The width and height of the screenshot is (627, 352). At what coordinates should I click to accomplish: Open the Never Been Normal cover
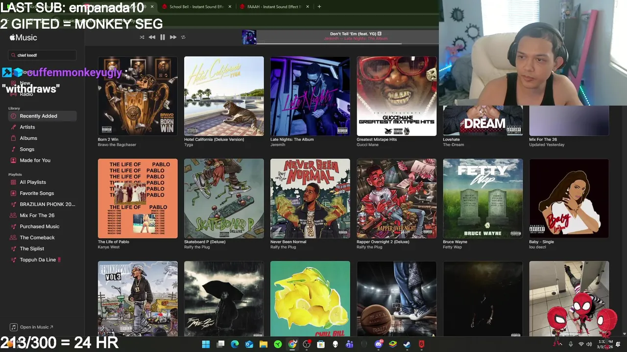pos(310,198)
